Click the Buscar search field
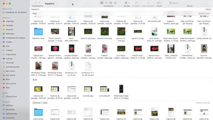 190,3
